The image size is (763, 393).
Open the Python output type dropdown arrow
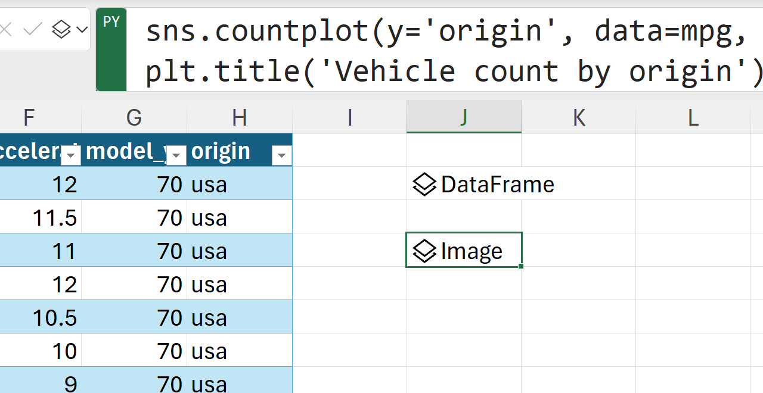tap(82, 29)
